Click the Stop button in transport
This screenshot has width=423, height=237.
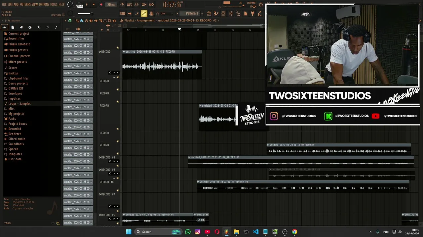(x=94, y=5)
